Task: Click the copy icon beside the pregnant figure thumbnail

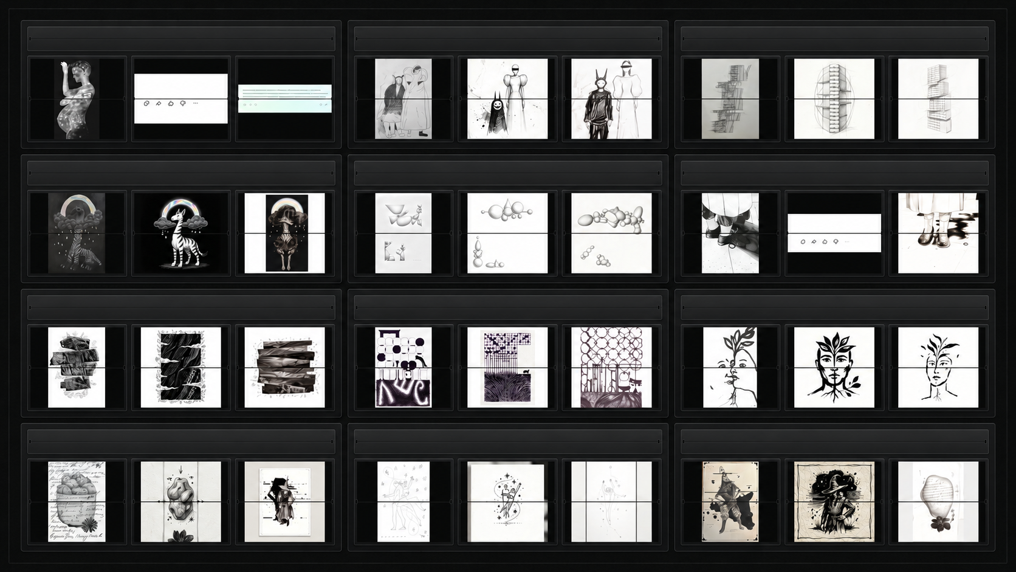Action: pyautogui.click(x=146, y=103)
